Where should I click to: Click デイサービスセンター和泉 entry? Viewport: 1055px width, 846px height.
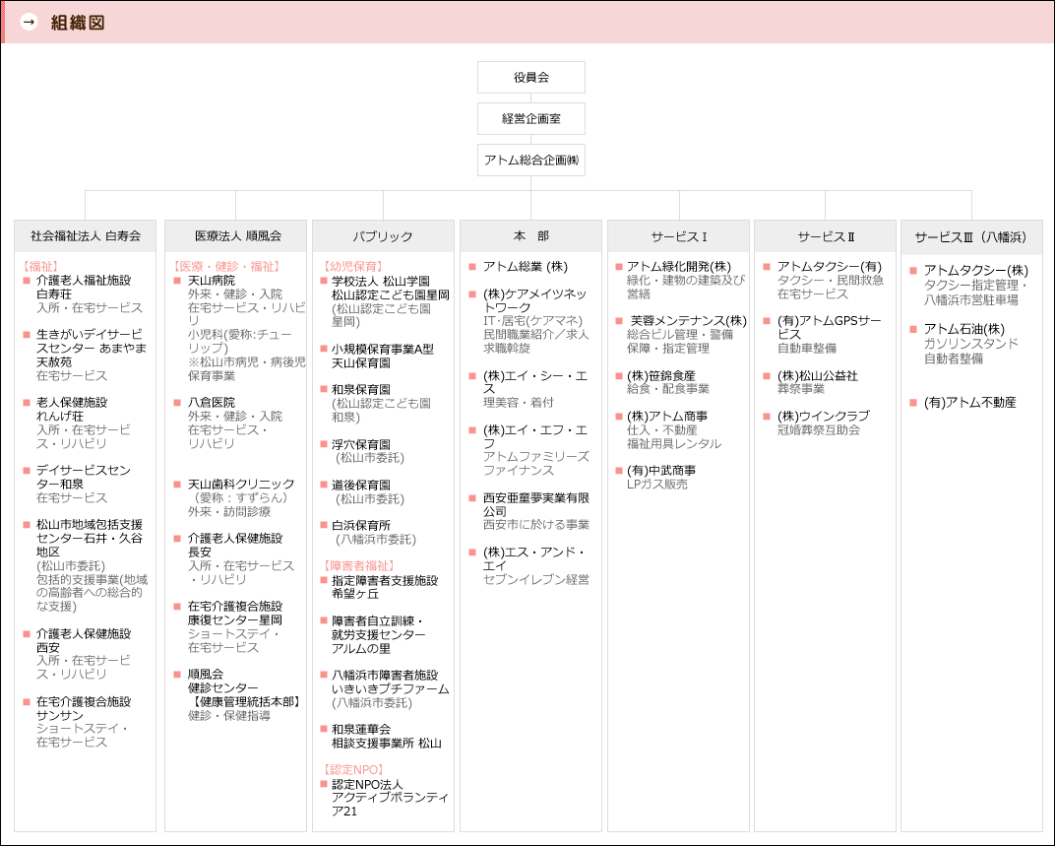click(83, 477)
